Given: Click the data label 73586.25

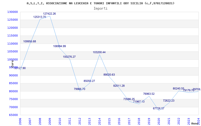Looking at the screenshot, I should 129,99.
